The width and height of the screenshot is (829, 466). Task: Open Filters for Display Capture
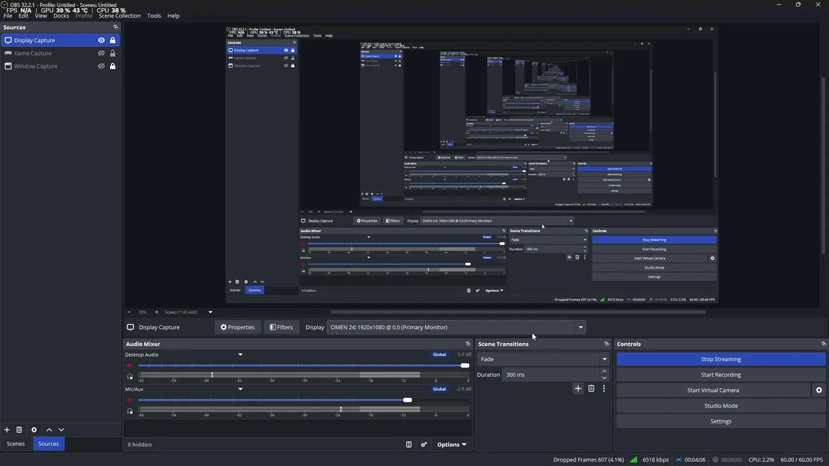(x=281, y=327)
